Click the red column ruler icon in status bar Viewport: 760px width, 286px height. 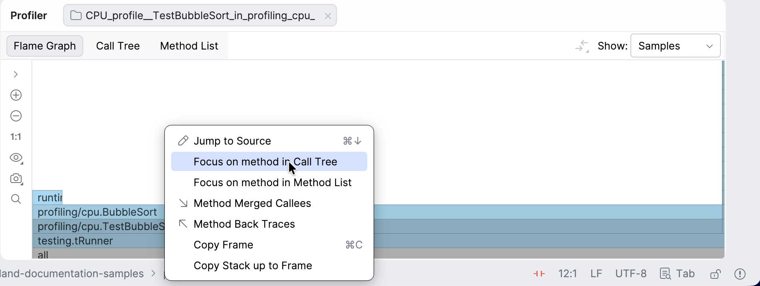538,274
